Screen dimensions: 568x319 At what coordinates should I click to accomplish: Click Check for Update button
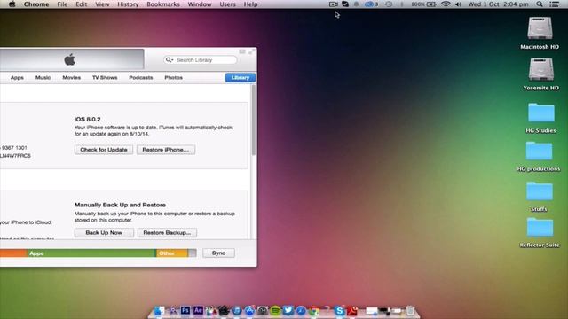pos(104,150)
